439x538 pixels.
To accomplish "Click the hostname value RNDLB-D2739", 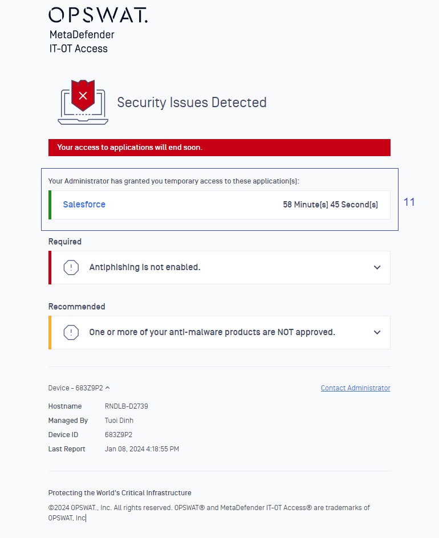I will (x=127, y=406).
